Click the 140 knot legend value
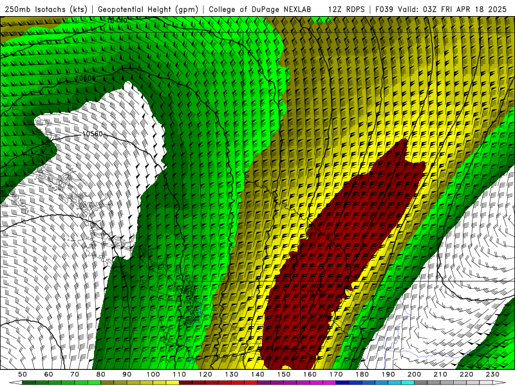This screenshot has height=386, width=515. pyautogui.click(x=257, y=374)
